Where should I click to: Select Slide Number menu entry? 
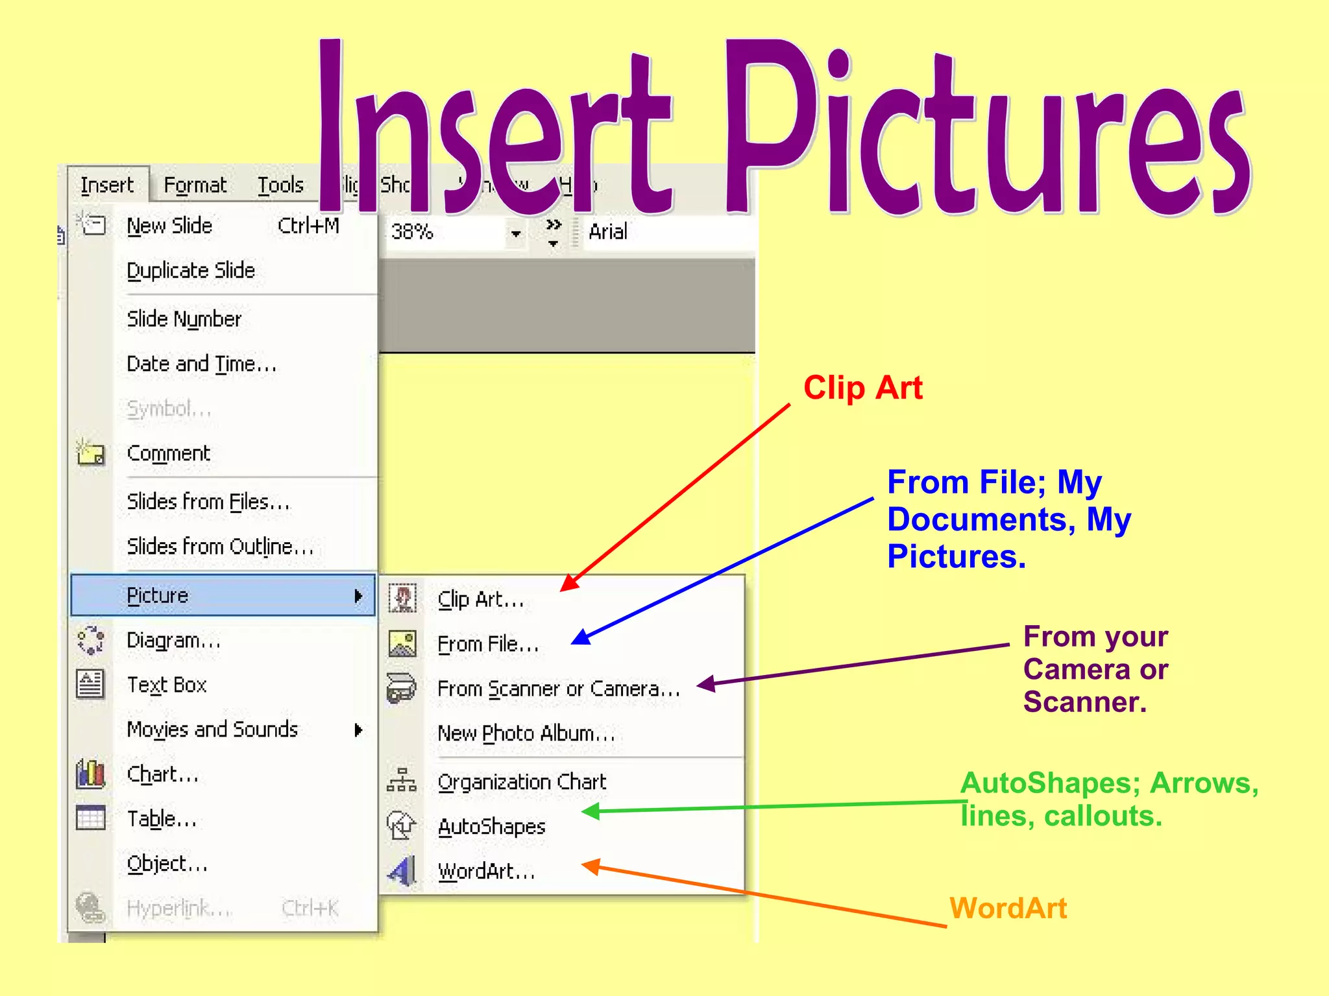coord(223,318)
